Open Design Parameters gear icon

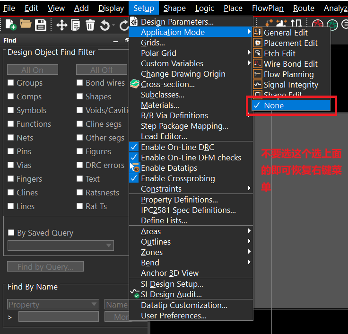[134, 22]
